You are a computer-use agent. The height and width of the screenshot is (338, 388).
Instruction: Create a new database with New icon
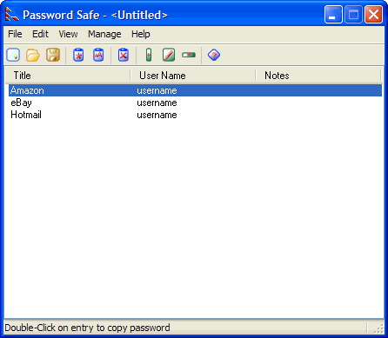[x=13, y=55]
